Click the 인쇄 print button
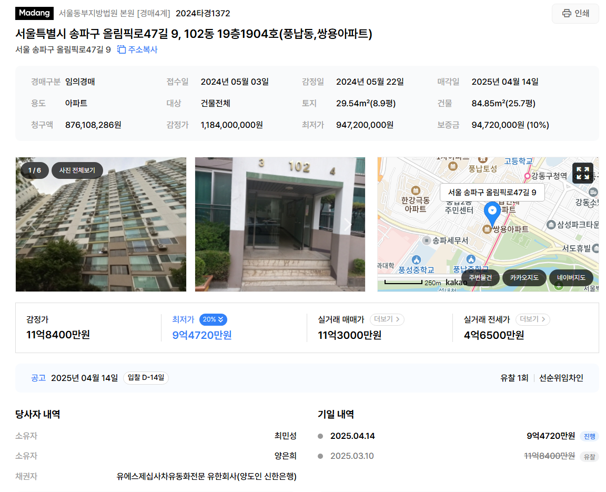 (575, 13)
